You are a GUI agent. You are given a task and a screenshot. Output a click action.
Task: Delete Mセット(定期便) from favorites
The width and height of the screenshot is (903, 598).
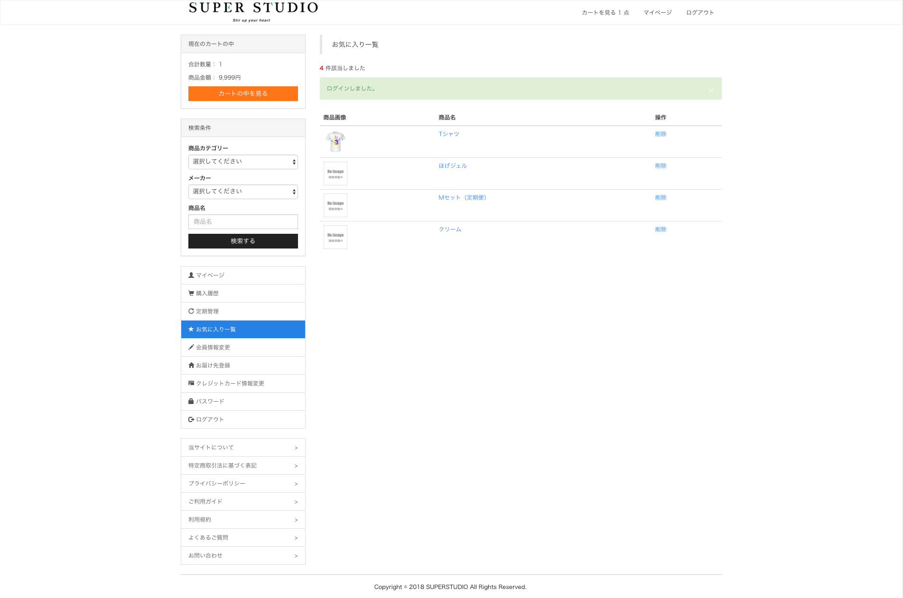(x=661, y=198)
